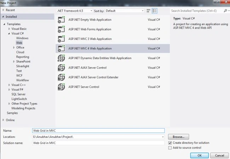Screen dimensions: 230x159
Task: Expand the Visual Basic node
Action: point(9,29)
